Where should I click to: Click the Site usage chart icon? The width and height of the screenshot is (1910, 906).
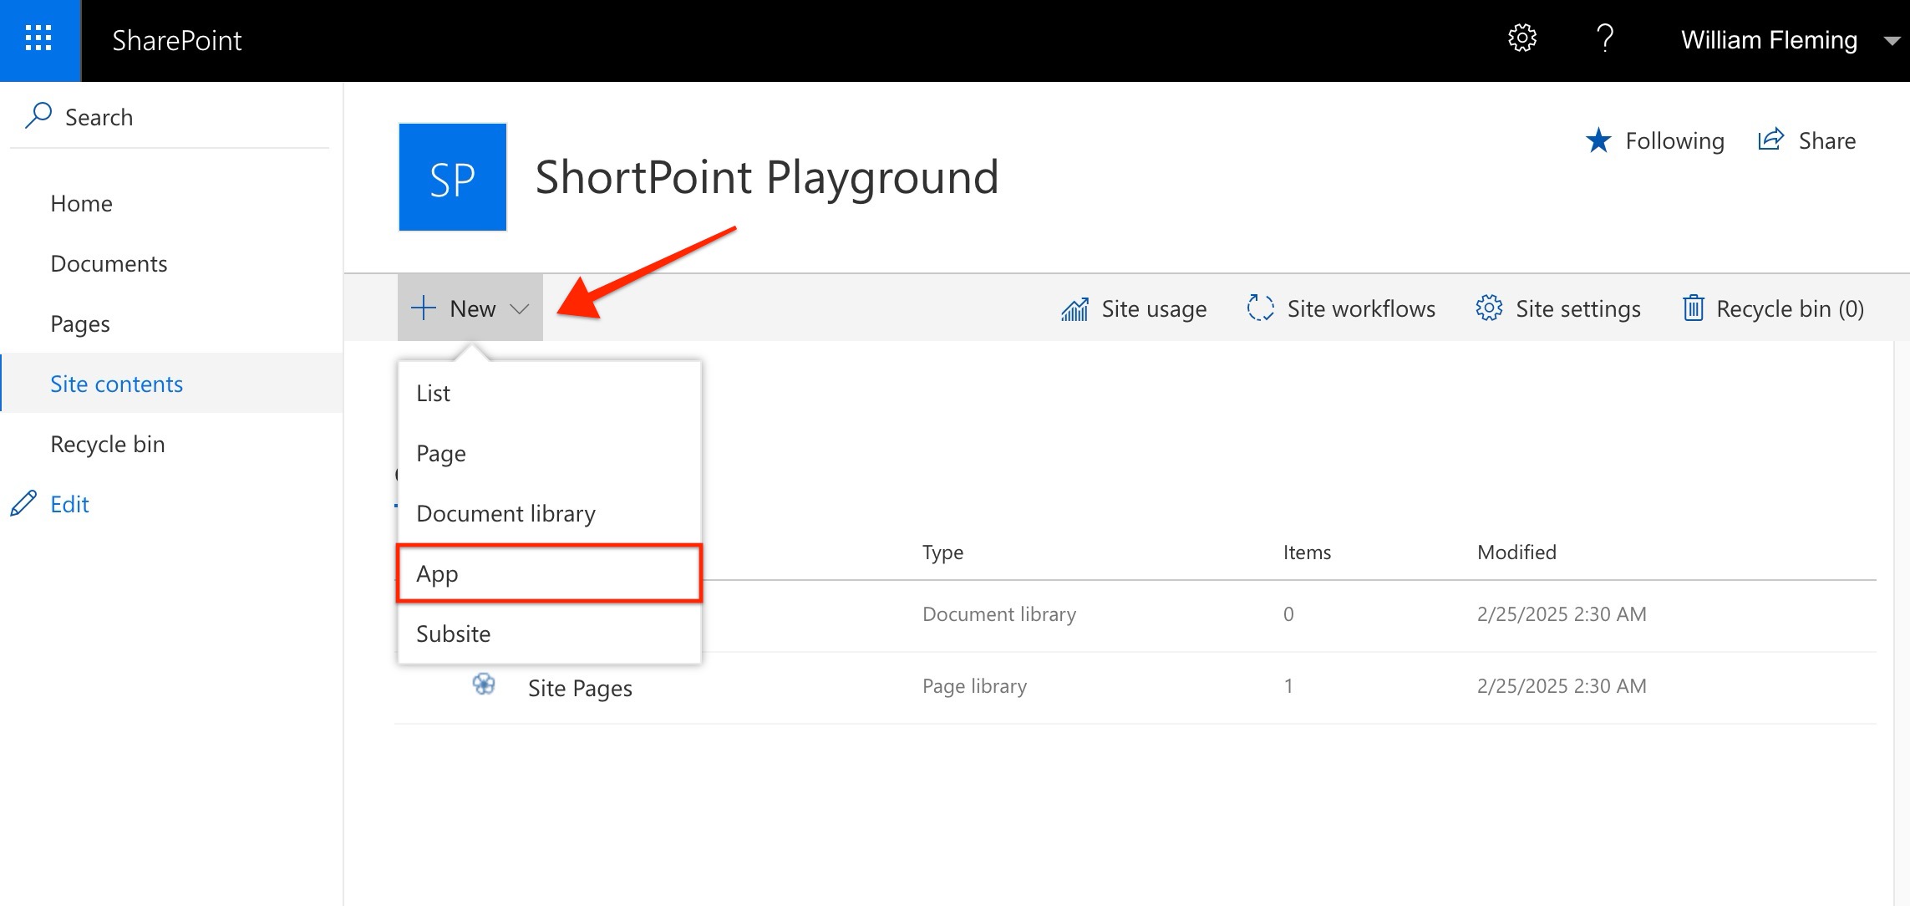coord(1074,309)
